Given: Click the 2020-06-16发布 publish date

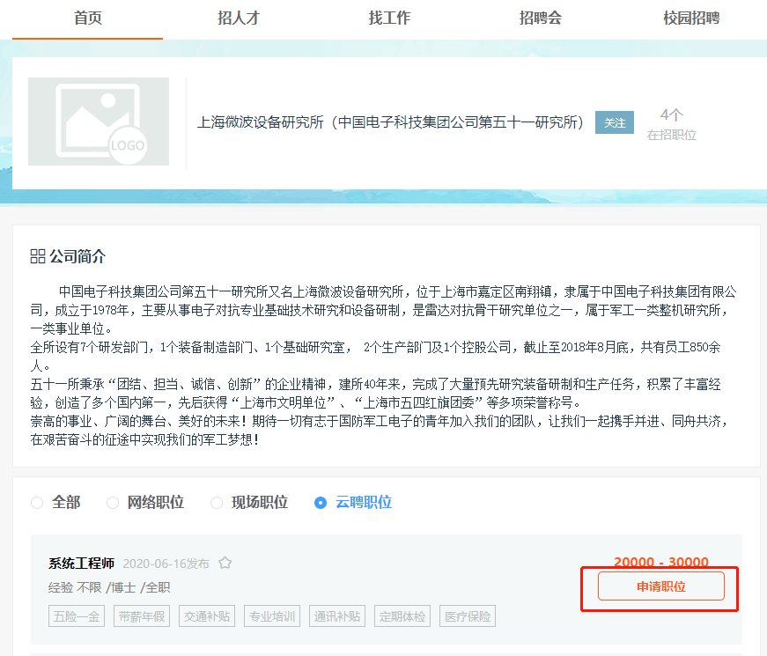Looking at the screenshot, I should 166,564.
